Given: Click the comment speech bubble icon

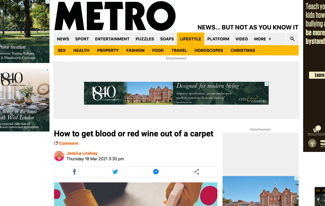Looking at the screenshot, I should click(56, 143).
